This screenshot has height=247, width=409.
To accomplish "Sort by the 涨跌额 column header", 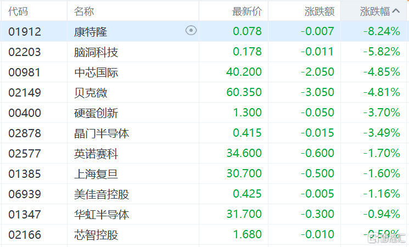I will pos(320,11).
